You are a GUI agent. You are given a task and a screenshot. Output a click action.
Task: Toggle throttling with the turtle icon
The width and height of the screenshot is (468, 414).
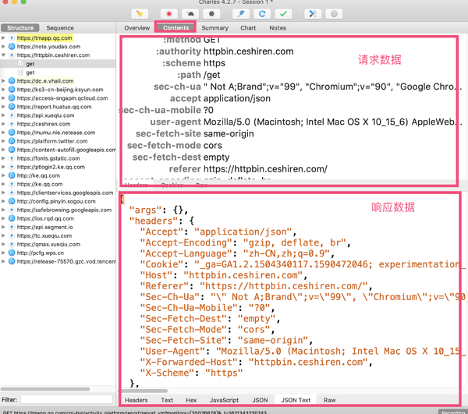pos(190,13)
